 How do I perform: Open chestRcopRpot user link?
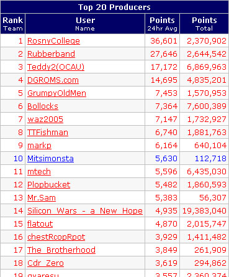point(56,237)
